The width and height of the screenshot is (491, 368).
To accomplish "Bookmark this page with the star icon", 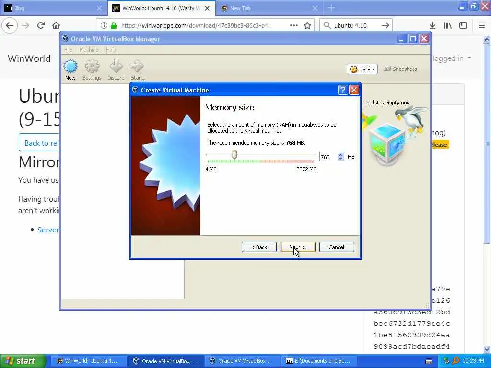I will pyautogui.click(x=307, y=25).
